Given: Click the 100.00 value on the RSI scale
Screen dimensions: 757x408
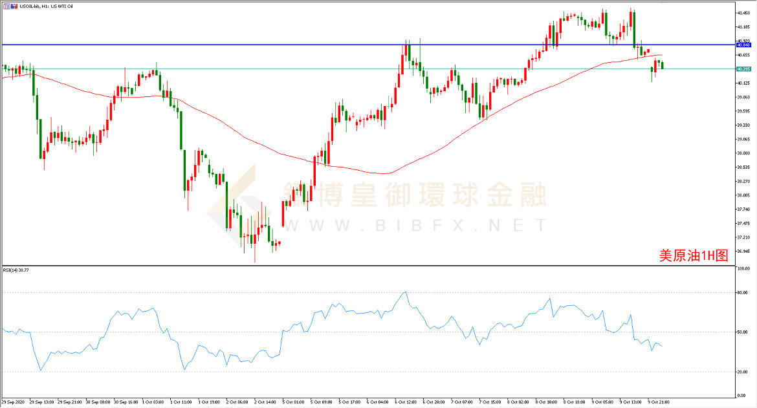Looking at the screenshot, I should [x=743, y=268].
